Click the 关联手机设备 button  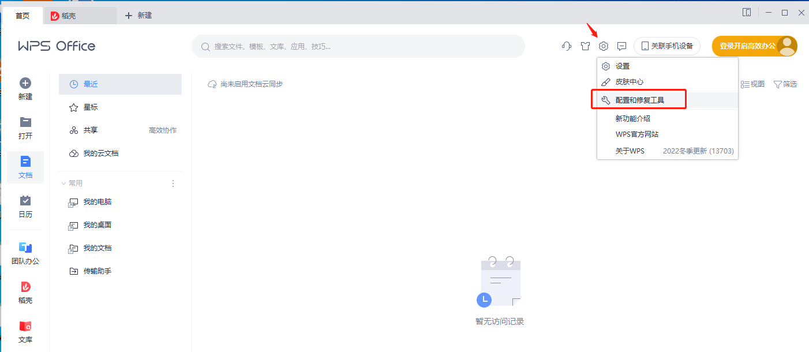click(667, 46)
